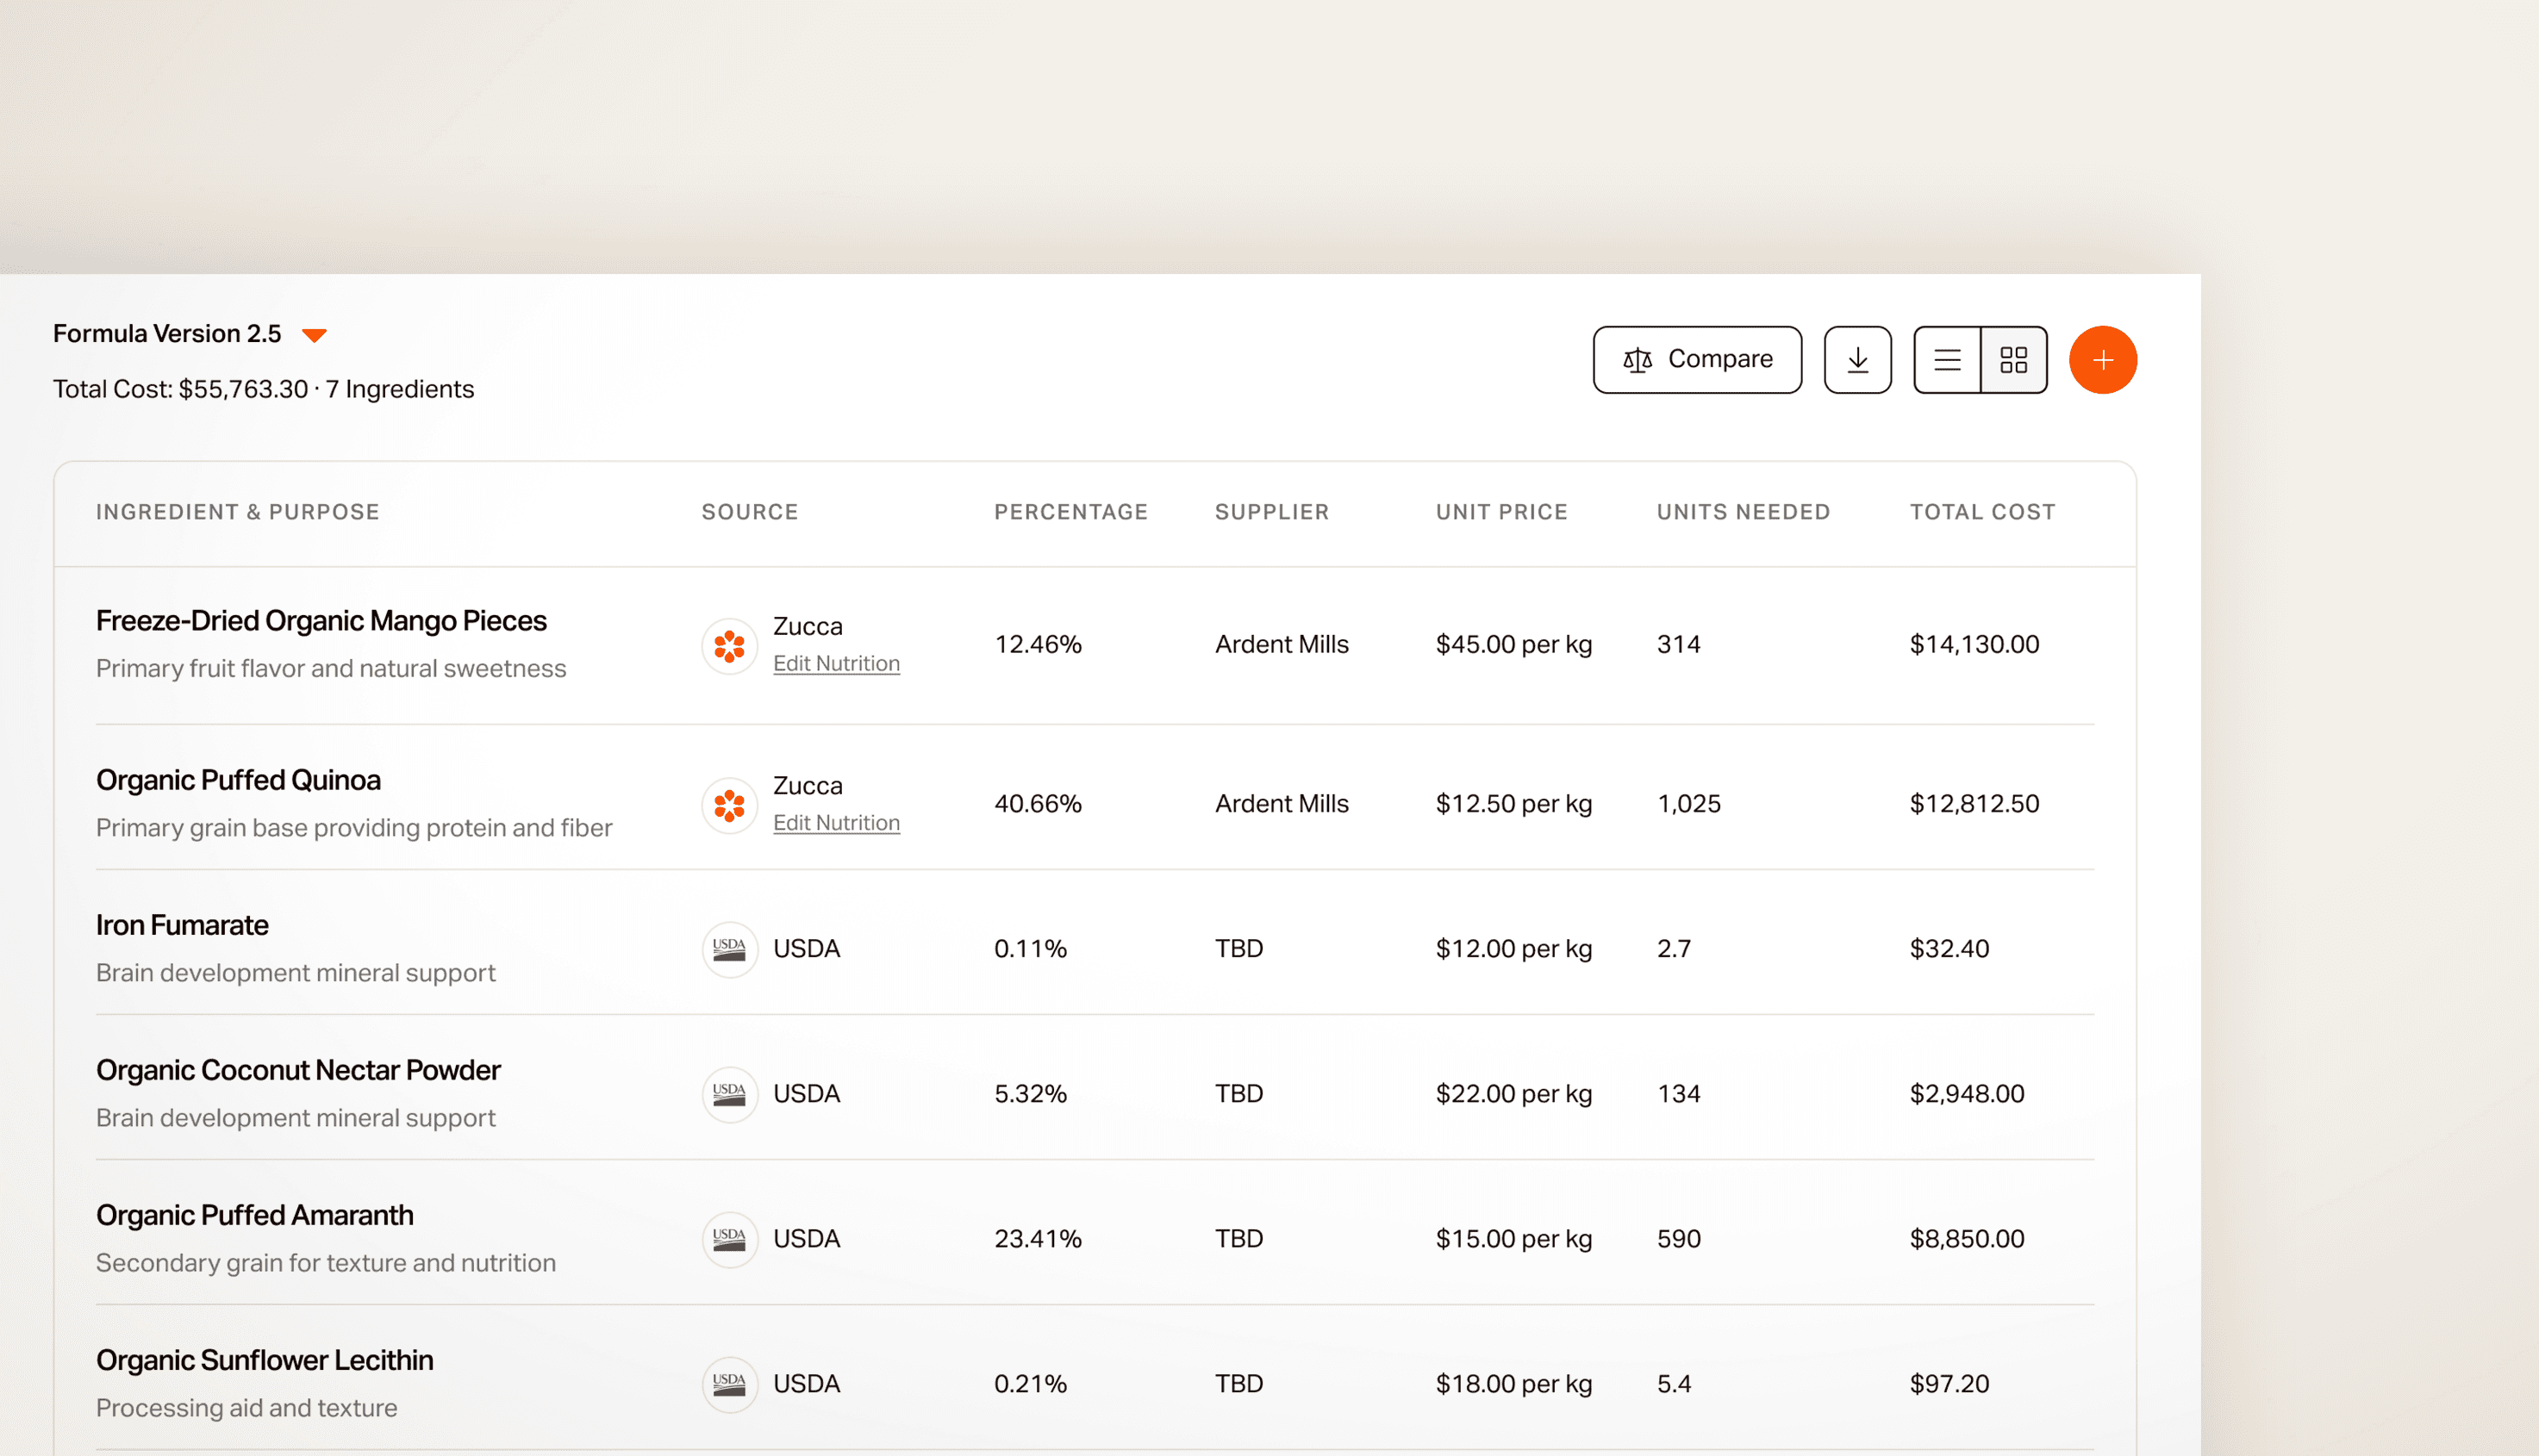Select the Organic Puffed Amaranth ingredient row
Image resolution: width=2539 pixels, height=1456 pixels.
(x=254, y=1215)
